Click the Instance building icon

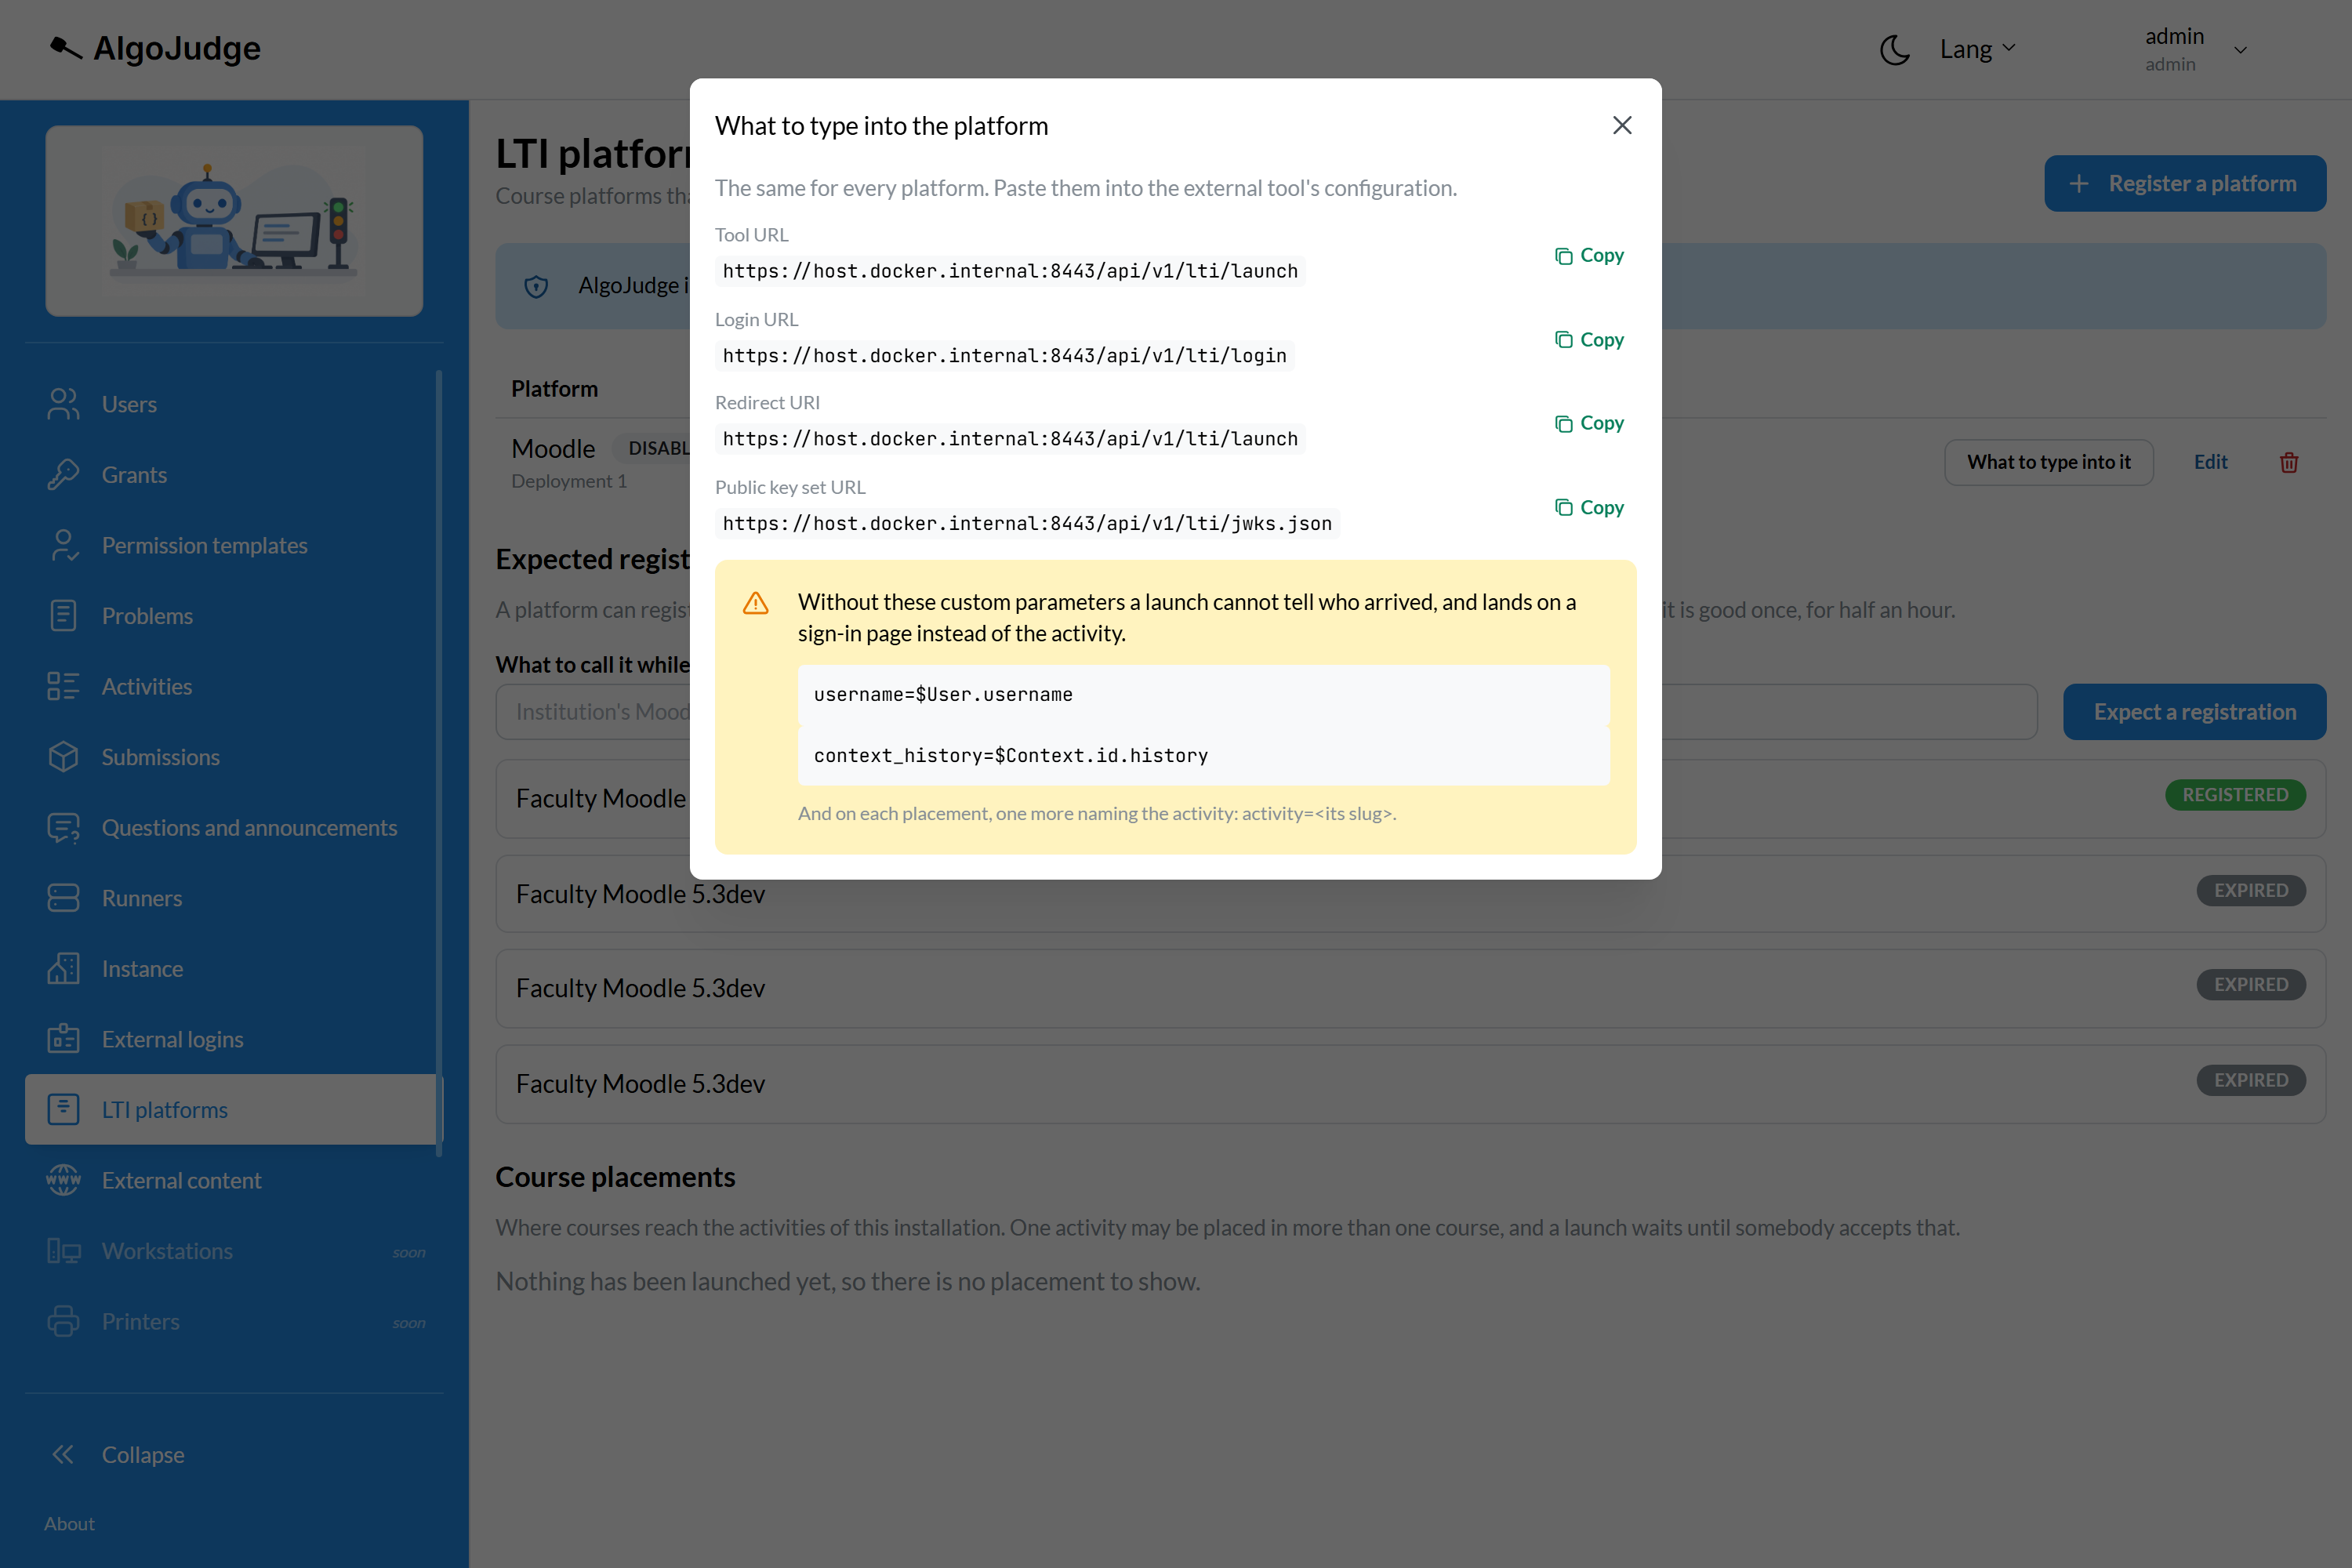[x=63, y=968]
